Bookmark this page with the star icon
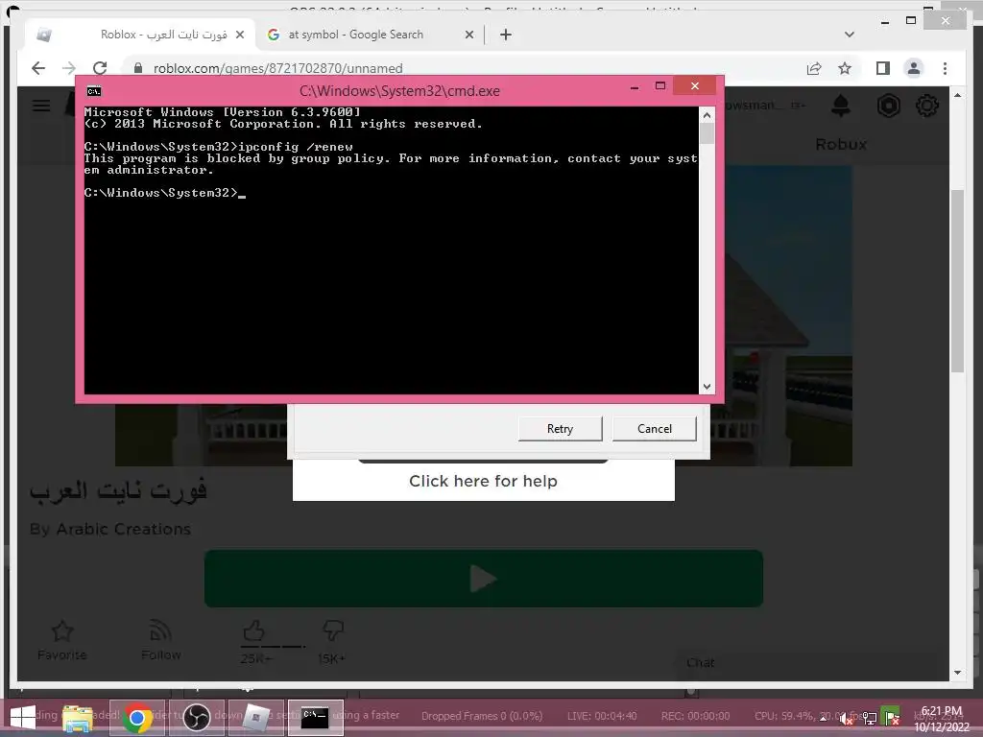 click(845, 68)
